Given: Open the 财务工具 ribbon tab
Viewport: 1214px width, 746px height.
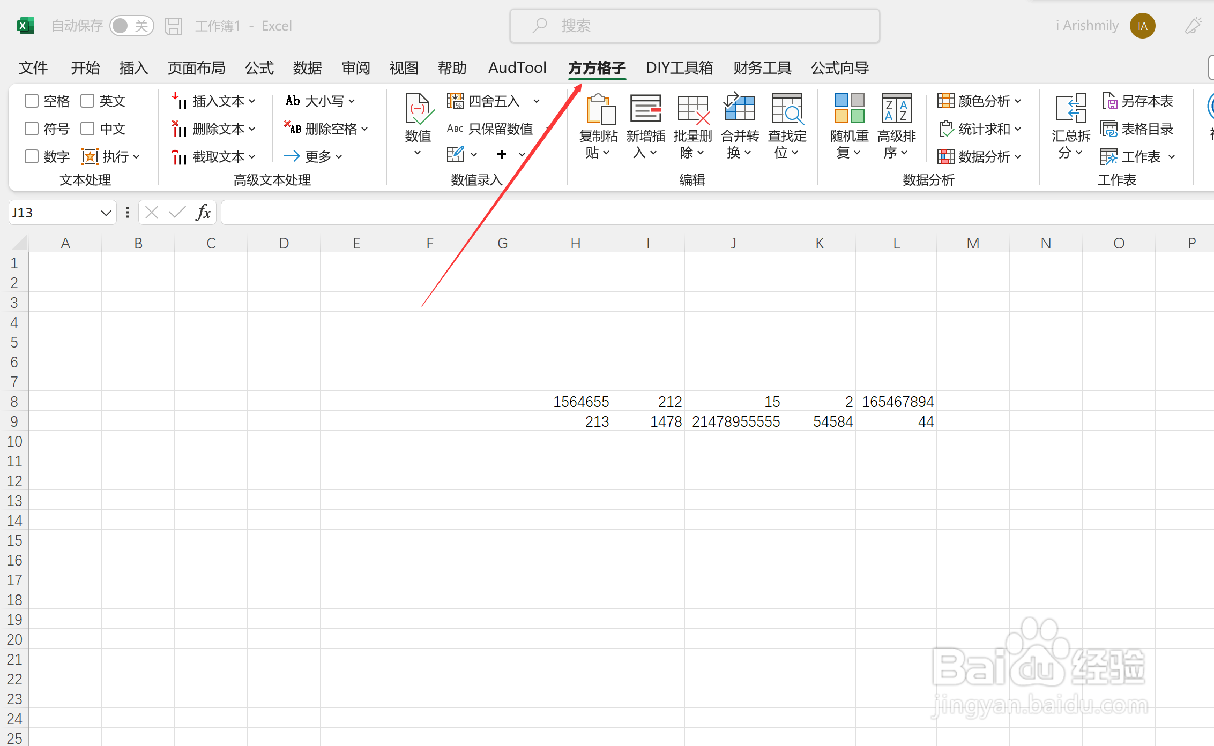Looking at the screenshot, I should 762,68.
